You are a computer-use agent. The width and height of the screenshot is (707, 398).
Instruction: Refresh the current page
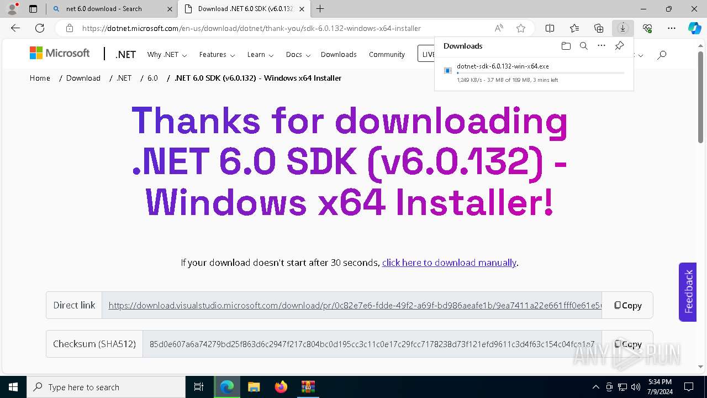[40, 28]
